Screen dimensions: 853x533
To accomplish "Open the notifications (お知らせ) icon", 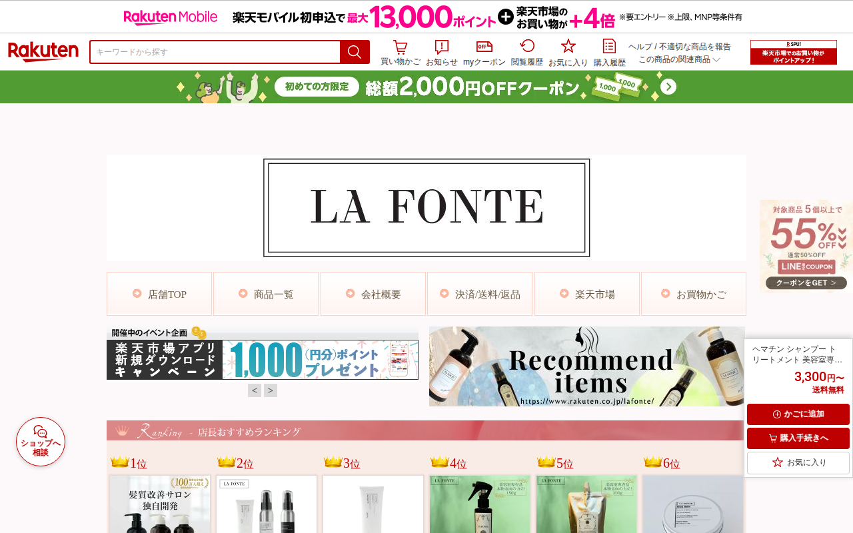I will click(x=441, y=53).
